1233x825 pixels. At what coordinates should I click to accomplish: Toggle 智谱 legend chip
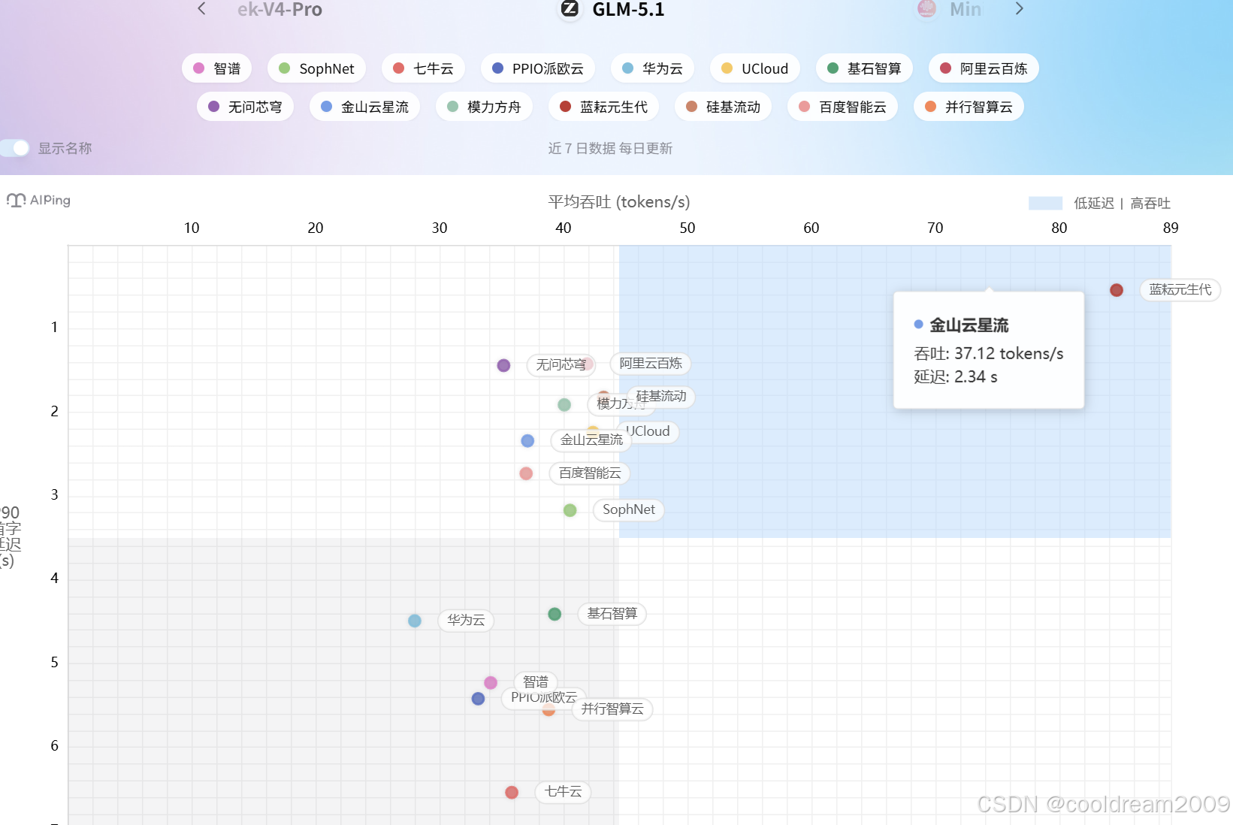[216, 68]
